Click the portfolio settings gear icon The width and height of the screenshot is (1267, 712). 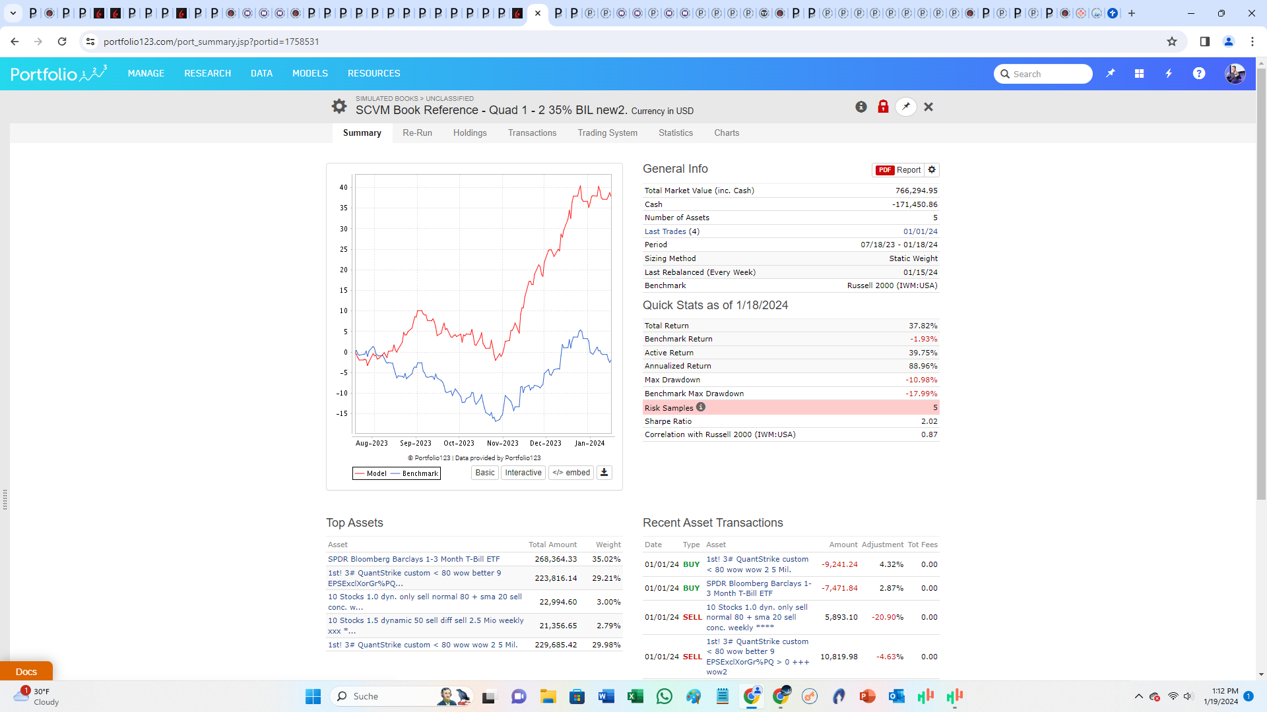[x=339, y=106]
